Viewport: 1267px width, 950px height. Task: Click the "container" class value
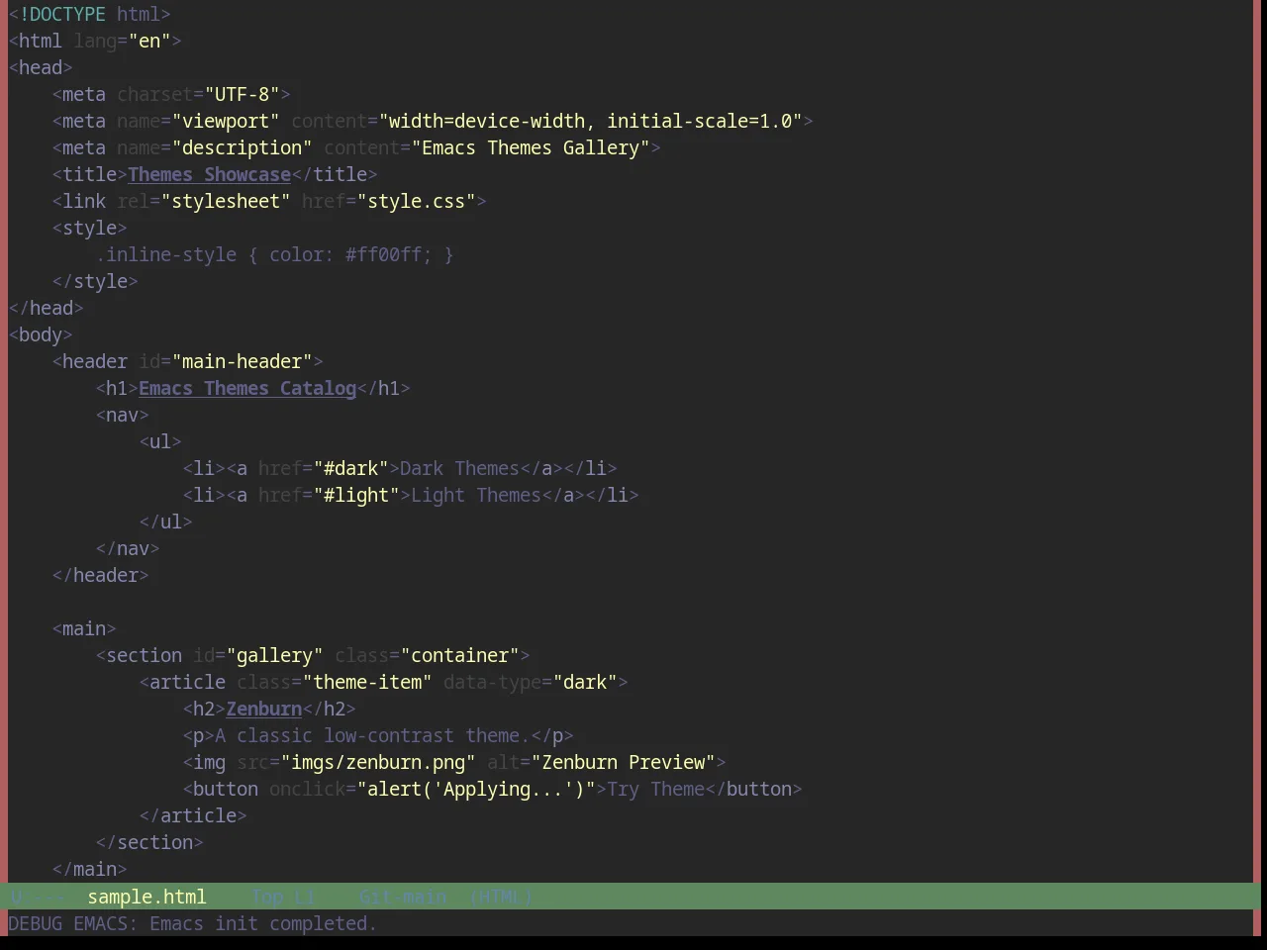point(459,655)
